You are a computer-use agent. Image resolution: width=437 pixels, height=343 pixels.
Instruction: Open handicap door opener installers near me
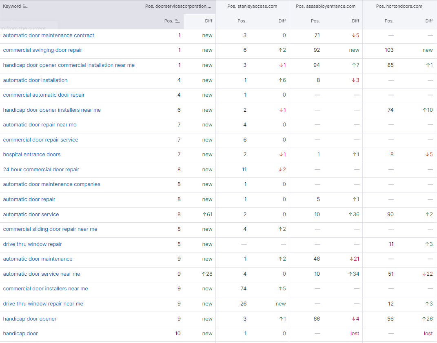point(52,110)
